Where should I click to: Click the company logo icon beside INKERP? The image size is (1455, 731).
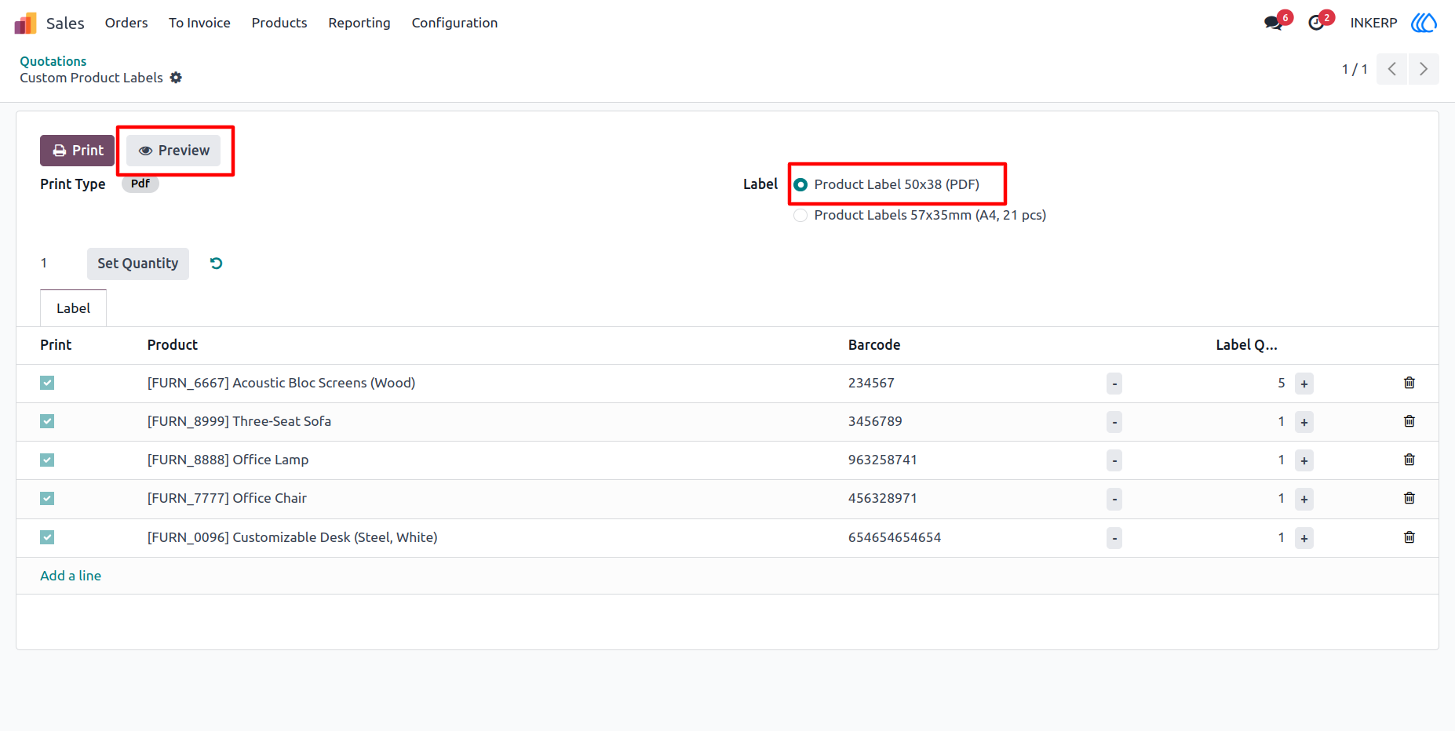point(1424,23)
